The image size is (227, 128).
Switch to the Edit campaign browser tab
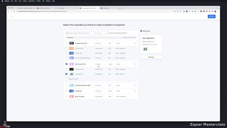click(89, 8)
